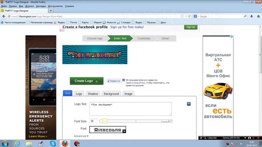Open the Словари bookmark
Screen dimensions: 262x147
click(124, 22)
